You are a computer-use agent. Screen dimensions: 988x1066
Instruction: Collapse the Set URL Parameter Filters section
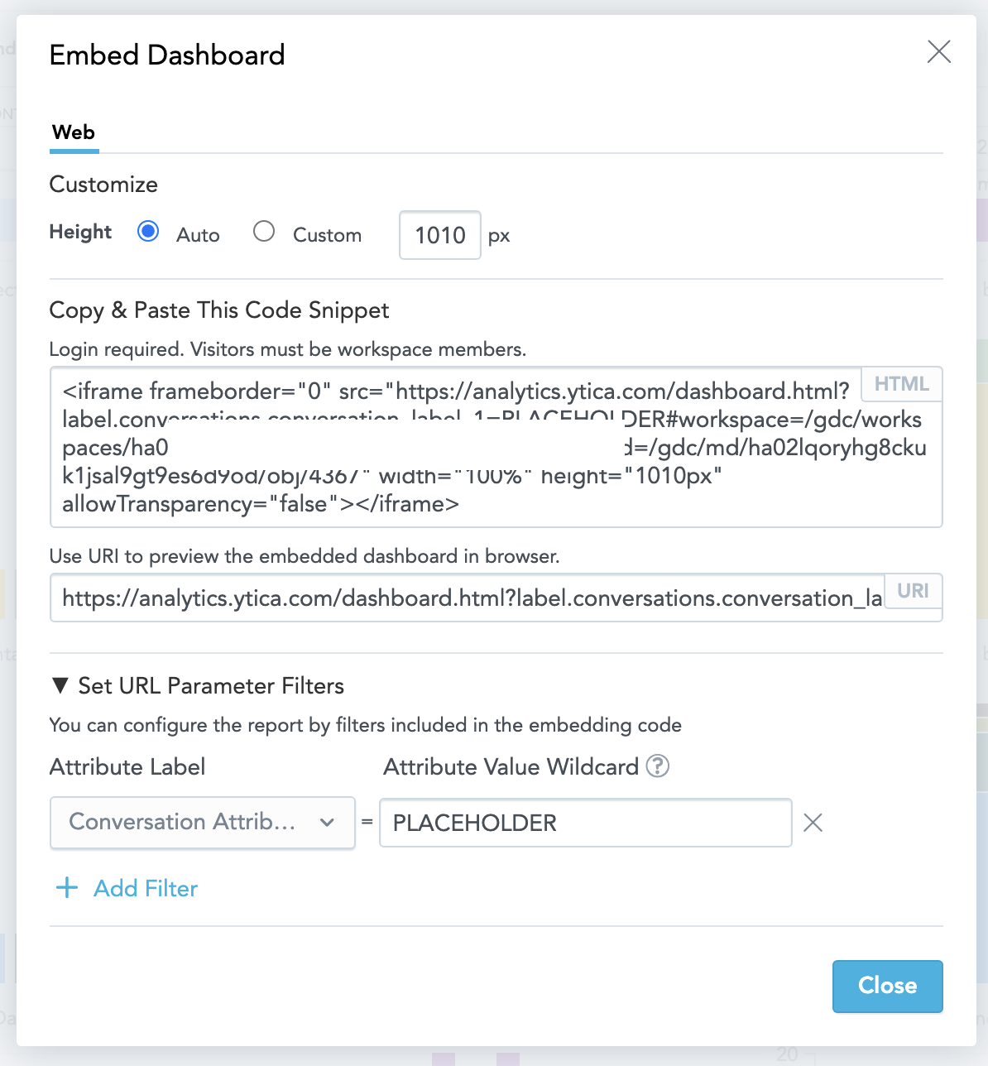[x=60, y=685]
